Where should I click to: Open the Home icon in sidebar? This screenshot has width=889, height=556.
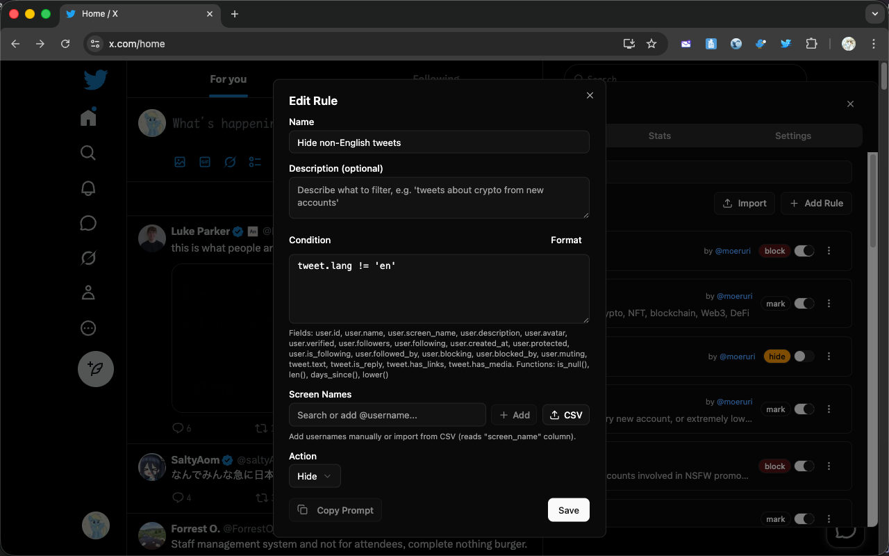[88, 117]
